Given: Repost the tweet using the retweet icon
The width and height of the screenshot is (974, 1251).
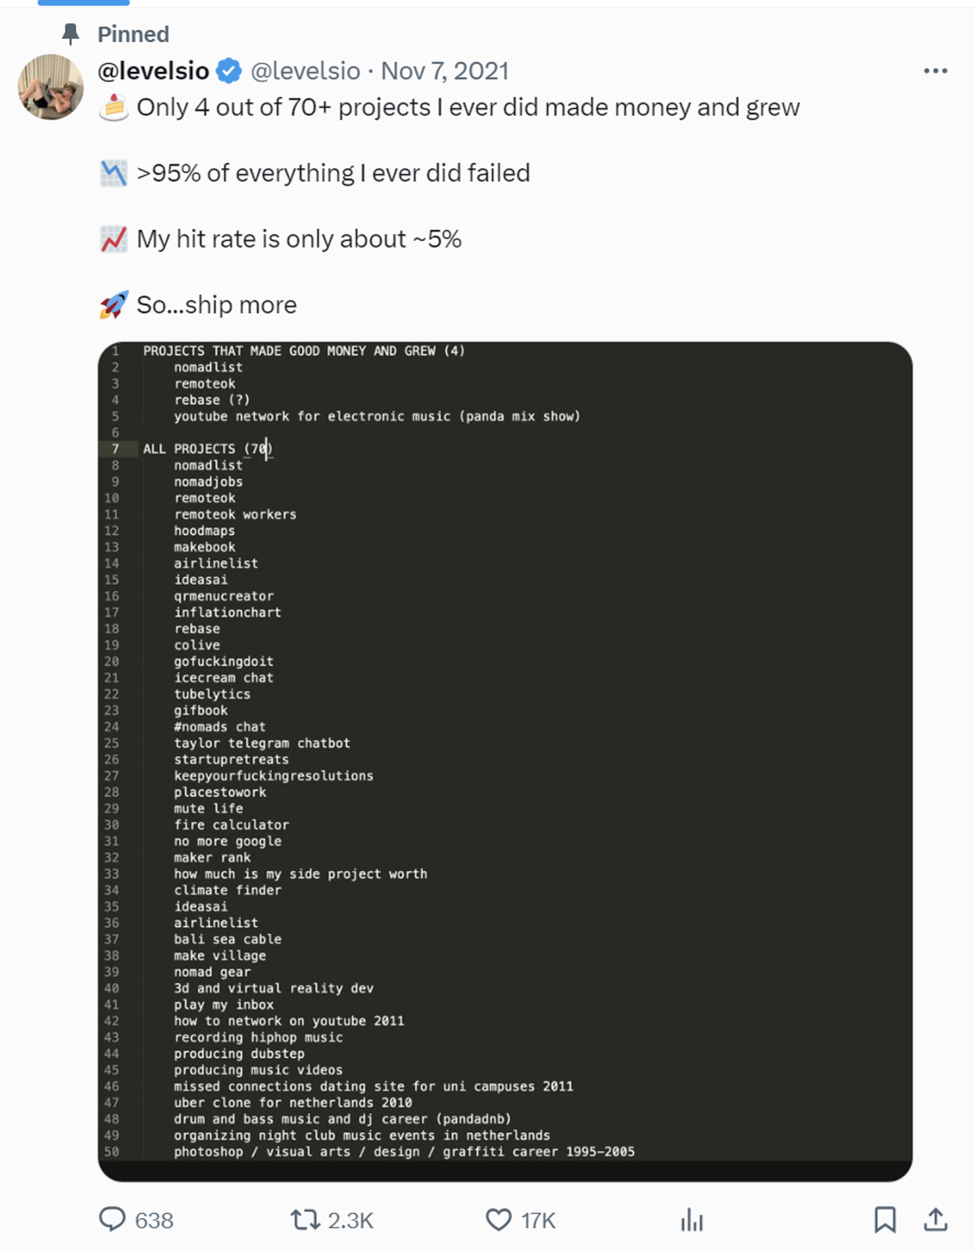Looking at the screenshot, I should click(x=305, y=1219).
